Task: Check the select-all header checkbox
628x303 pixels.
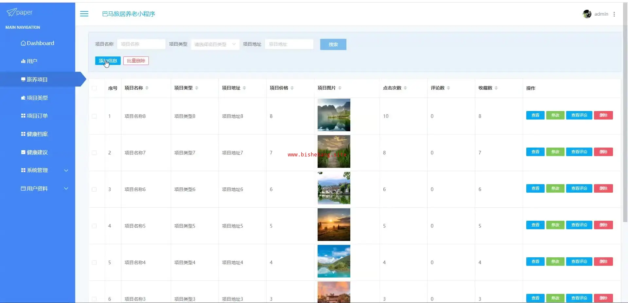Action: tap(94, 88)
